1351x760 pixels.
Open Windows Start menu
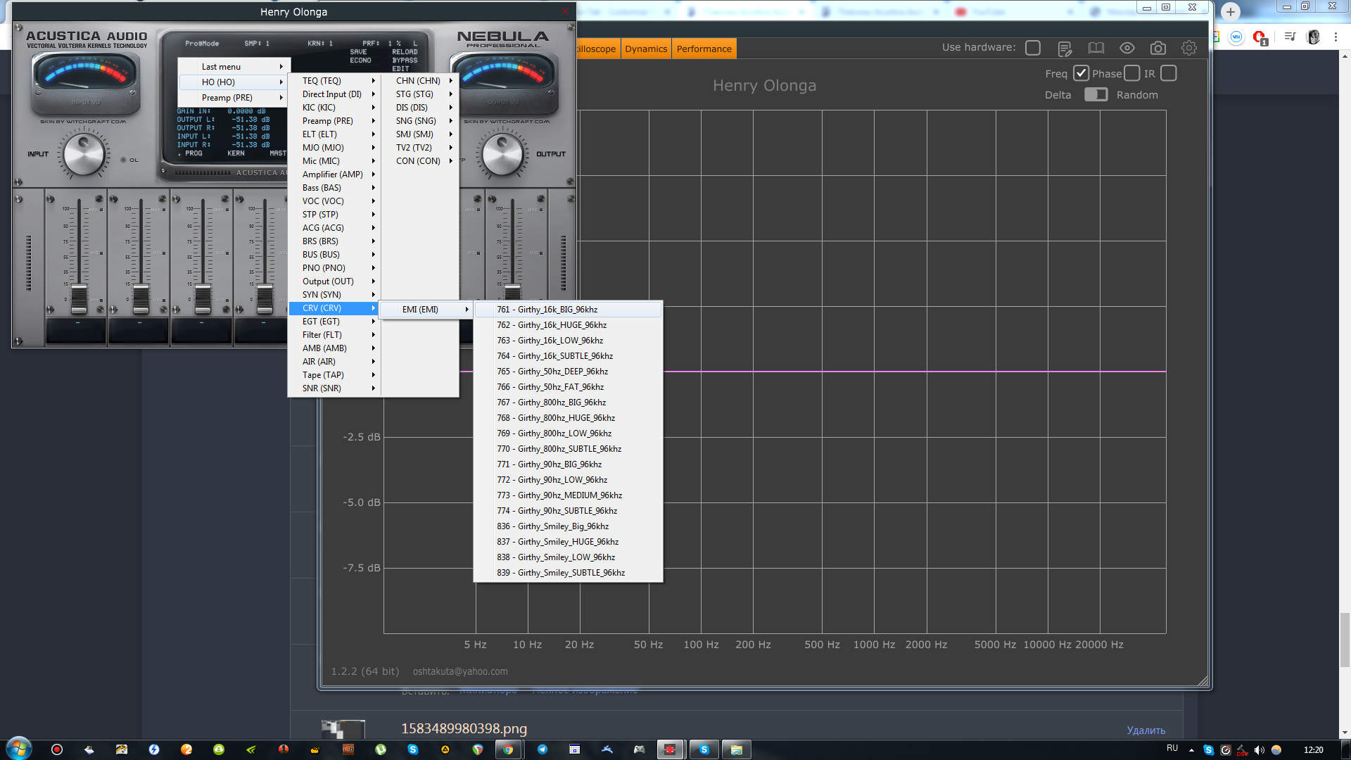click(x=19, y=749)
